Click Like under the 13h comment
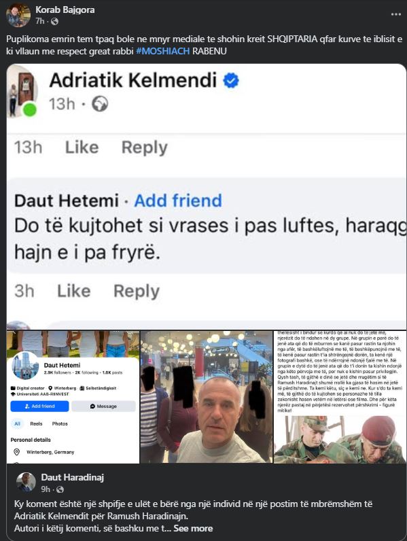Screen dimensions: 407x541 (82, 147)
